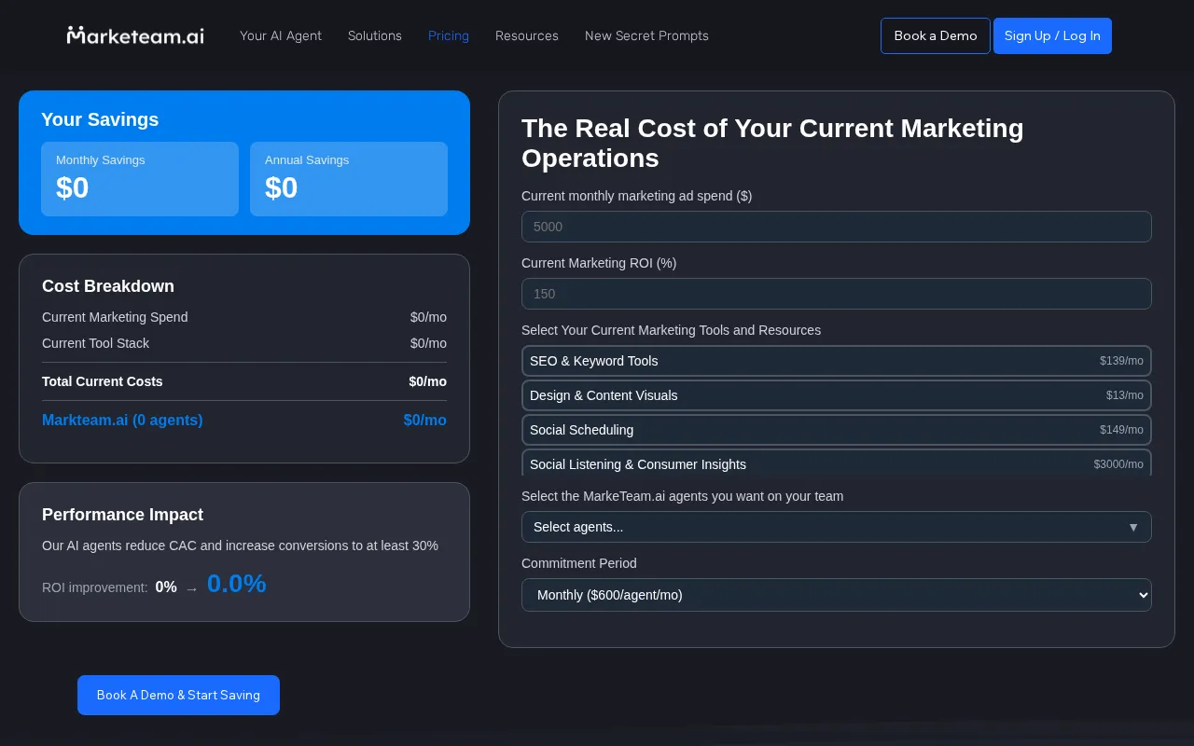Open the Resources menu
This screenshot has width=1194, height=746.
point(527,35)
